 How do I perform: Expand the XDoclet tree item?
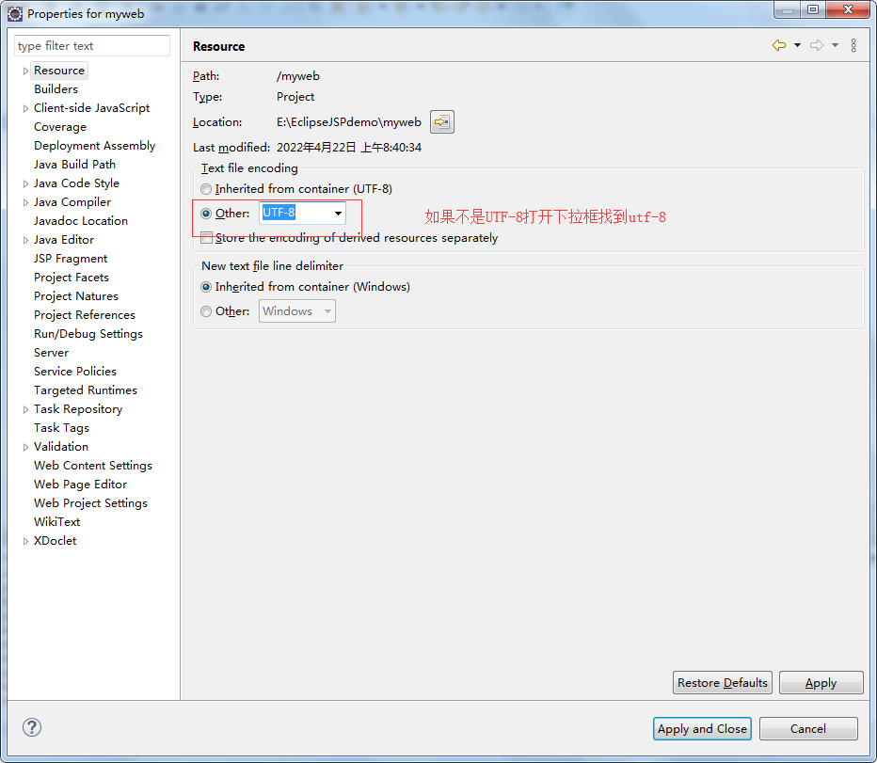pos(25,540)
